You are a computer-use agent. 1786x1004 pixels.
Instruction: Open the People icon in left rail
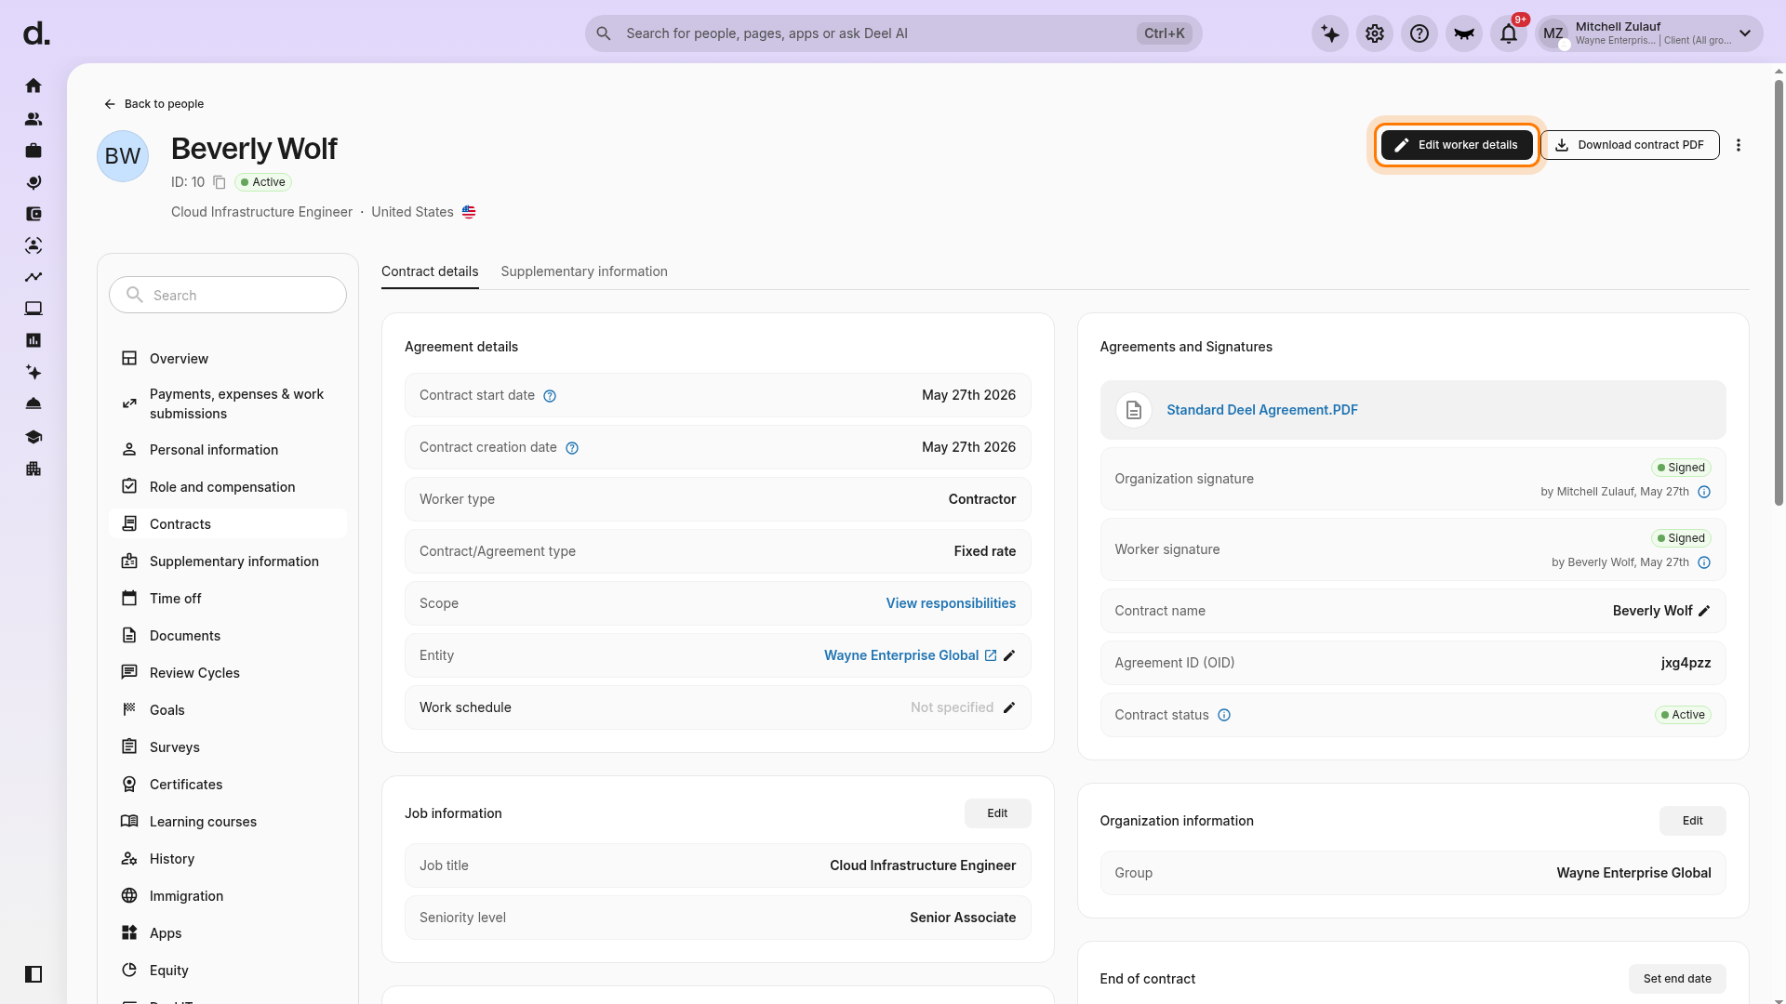pyautogui.click(x=33, y=119)
